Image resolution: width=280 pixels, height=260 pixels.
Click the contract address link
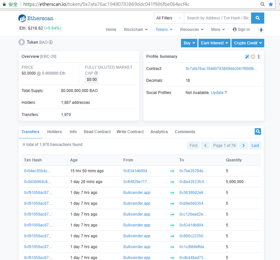221,69
